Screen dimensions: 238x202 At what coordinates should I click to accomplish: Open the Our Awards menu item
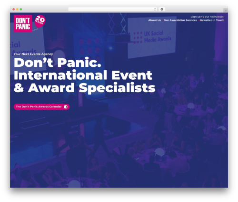tap(171, 20)
